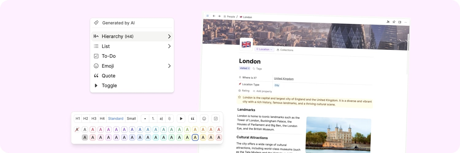Click the UK flag page icon
This screenshot has width=460, height=153.
tap(246, 44)
